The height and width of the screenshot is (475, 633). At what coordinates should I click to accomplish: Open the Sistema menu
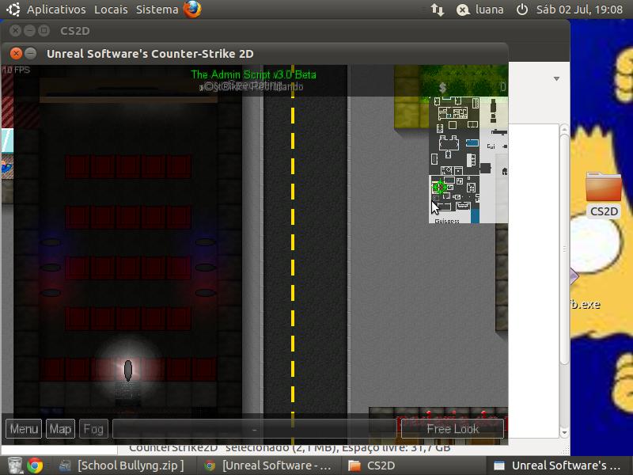coord(157,9)
